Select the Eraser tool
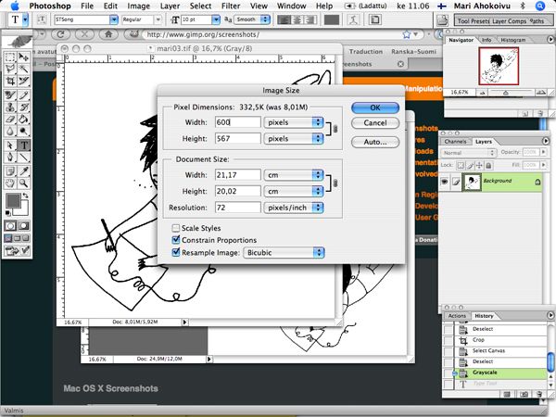The width and height of the screenshot is (556, 417). point(10,120)
